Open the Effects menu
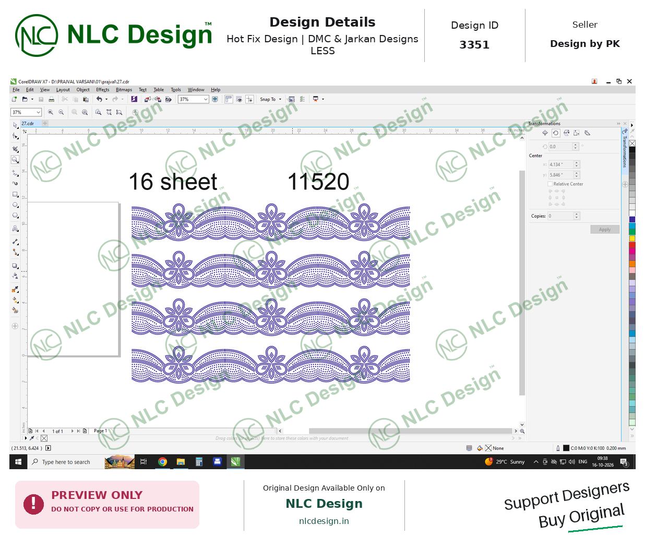The image size is (645, 536). click(103, 90)
